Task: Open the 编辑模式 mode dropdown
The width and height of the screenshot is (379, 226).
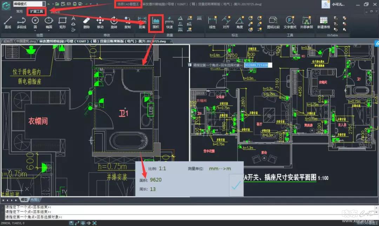Action: [x=29, y=4]
